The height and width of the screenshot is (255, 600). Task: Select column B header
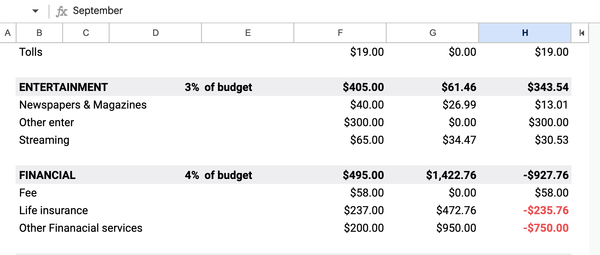(39, 33)
